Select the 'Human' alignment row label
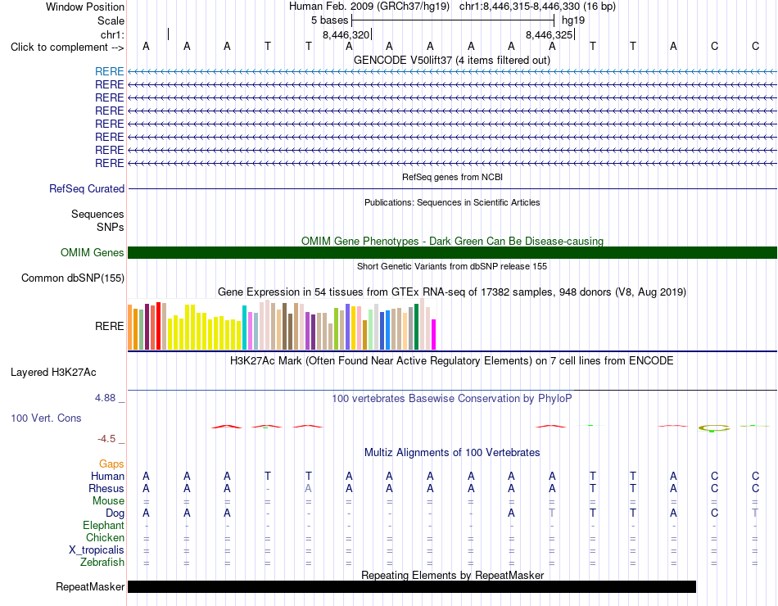The image size is (778, 606). [x=107, y=476]
